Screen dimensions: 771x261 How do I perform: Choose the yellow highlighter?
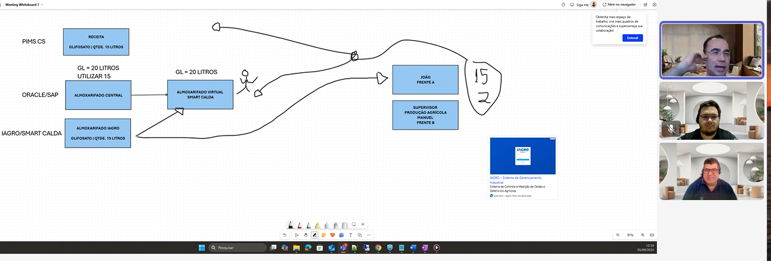(318, 226)
